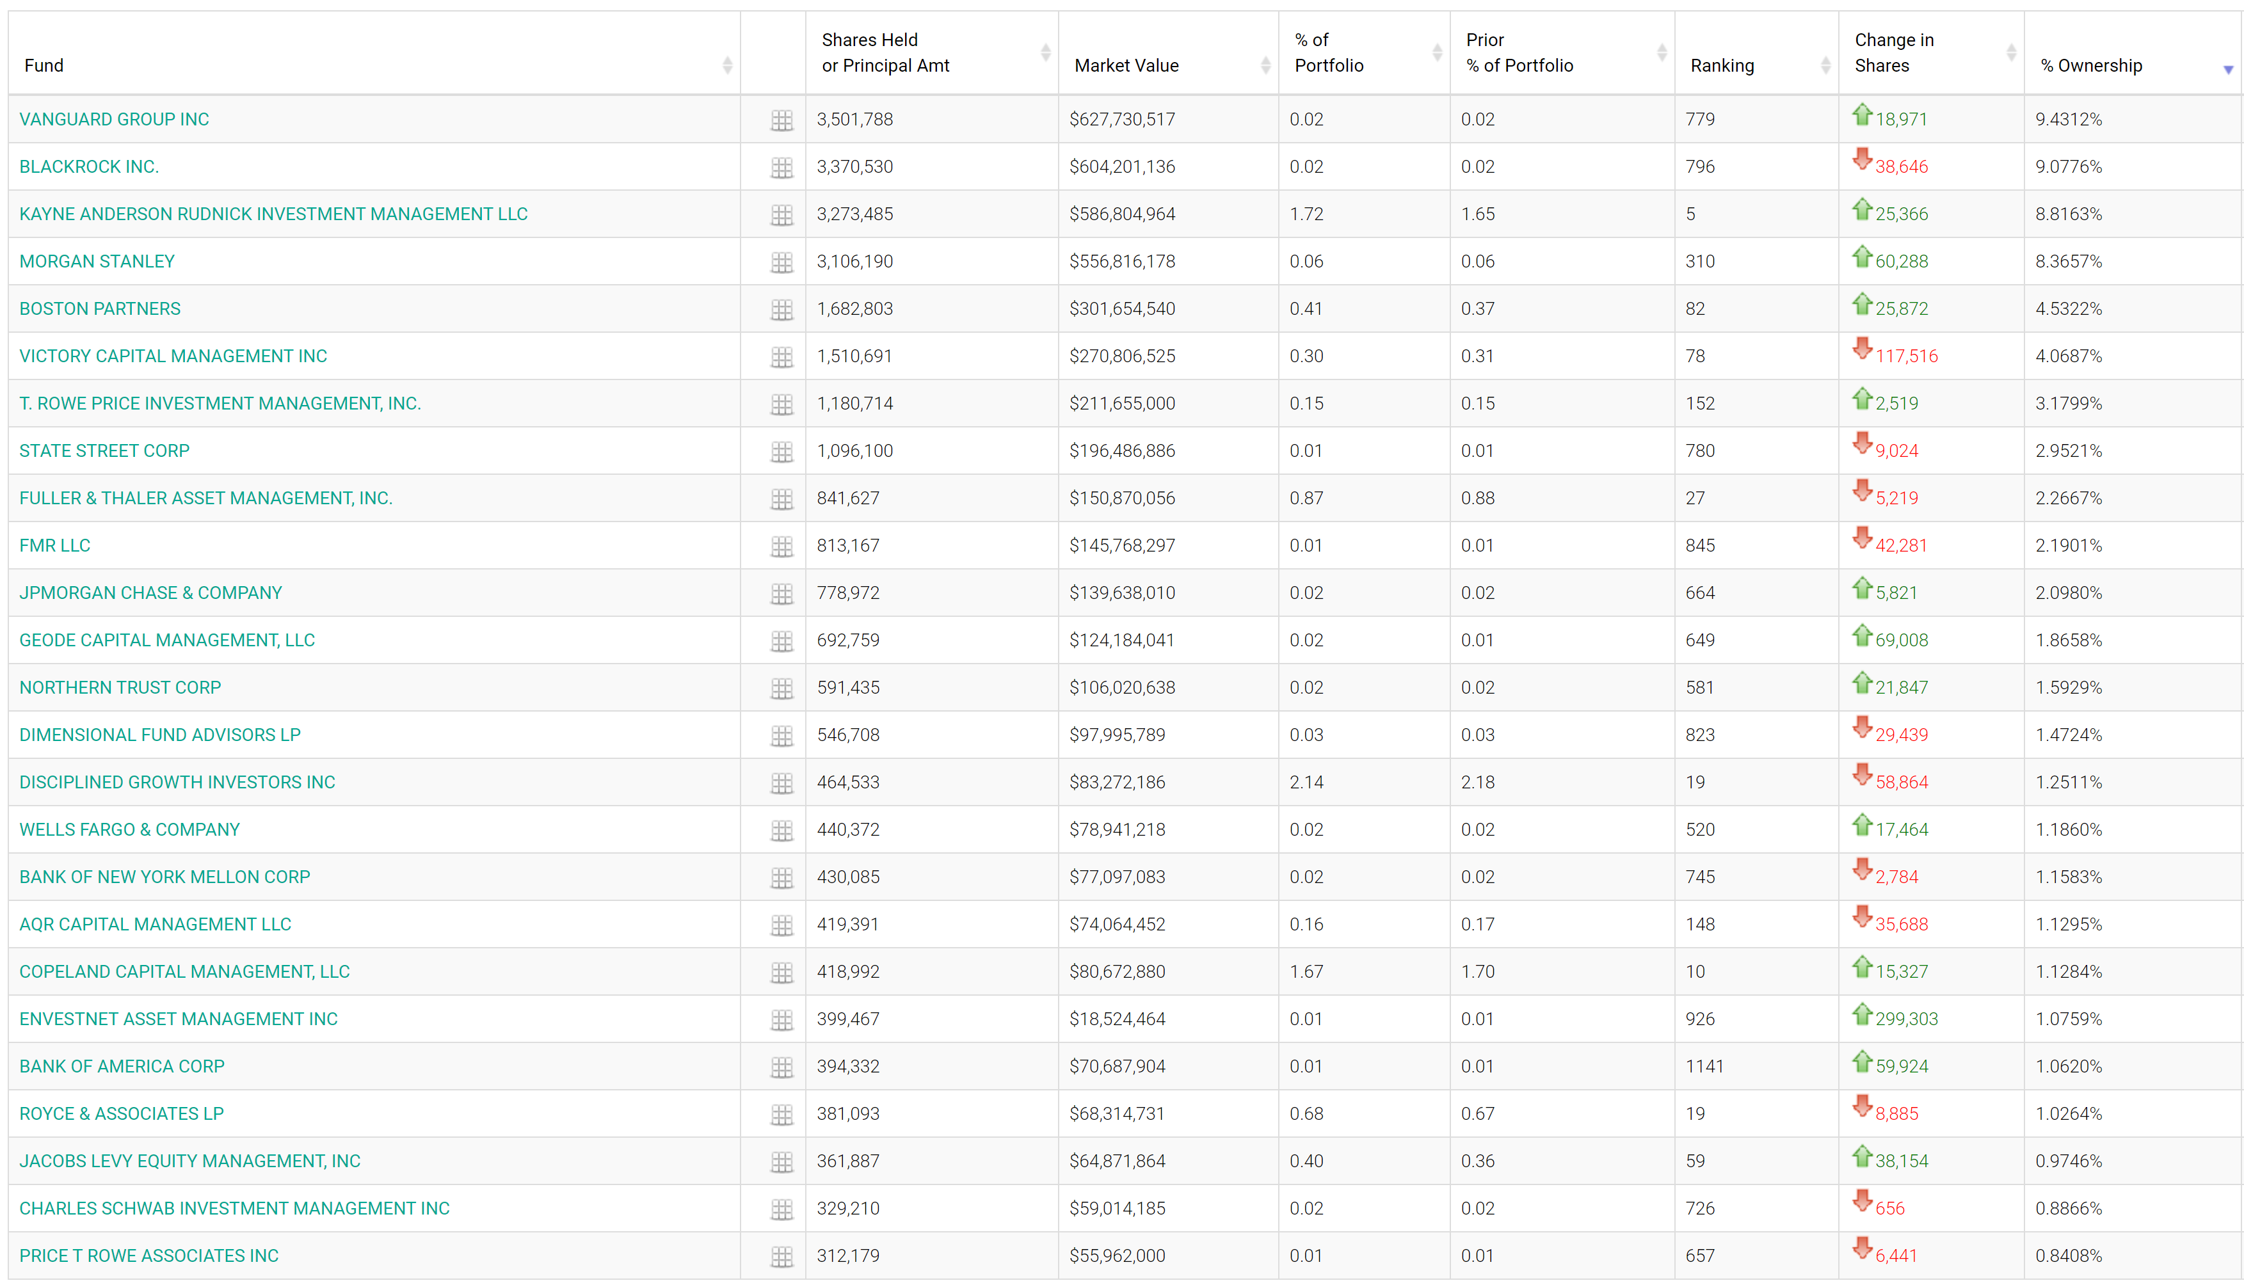Click change in shares 69,008
Screen dimensions: 2244x1283
1901,640
